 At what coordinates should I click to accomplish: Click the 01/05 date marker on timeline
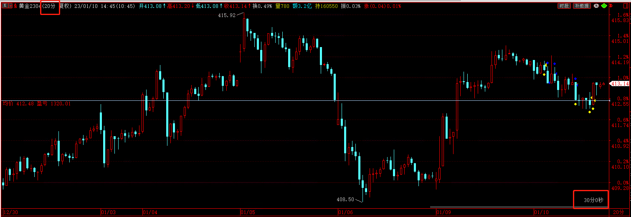tap(248, 212)
